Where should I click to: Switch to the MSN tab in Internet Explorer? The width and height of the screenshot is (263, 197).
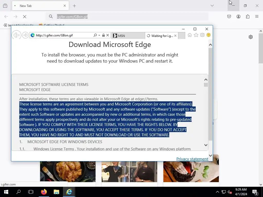[x=128, y=36]
